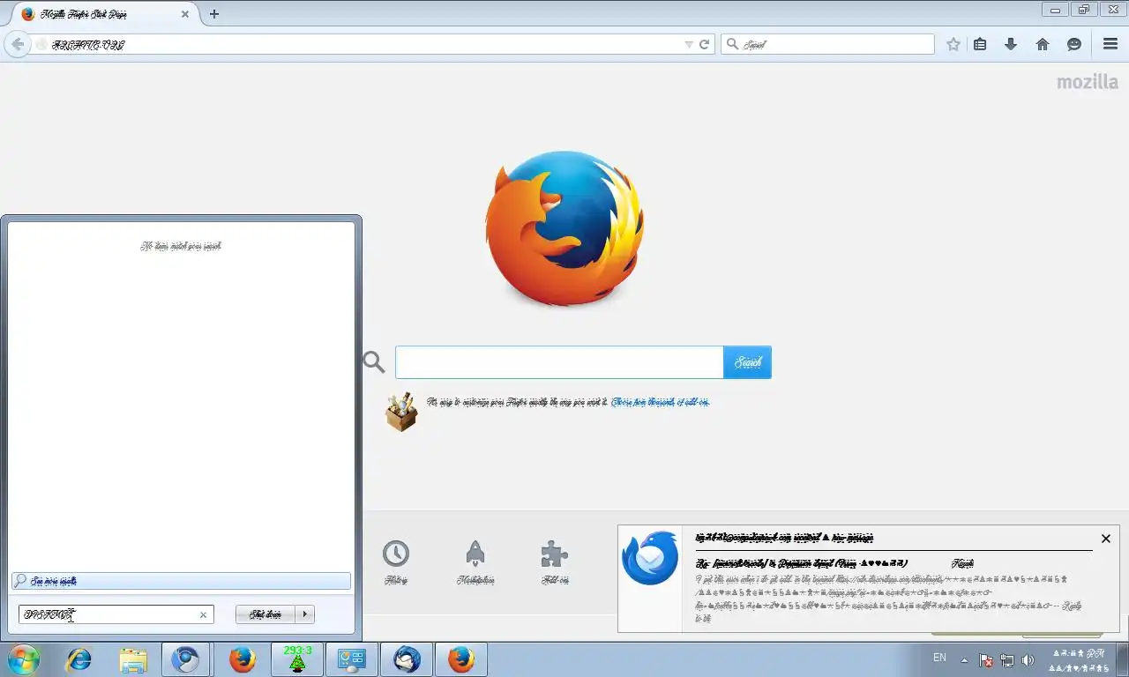The image size is (1129, 677).
Task: Bookmark this page with the star icon
Action: pos(953,44)
